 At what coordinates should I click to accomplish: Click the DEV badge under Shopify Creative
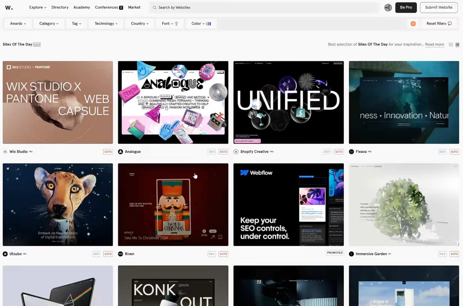(x=327, y=152)
